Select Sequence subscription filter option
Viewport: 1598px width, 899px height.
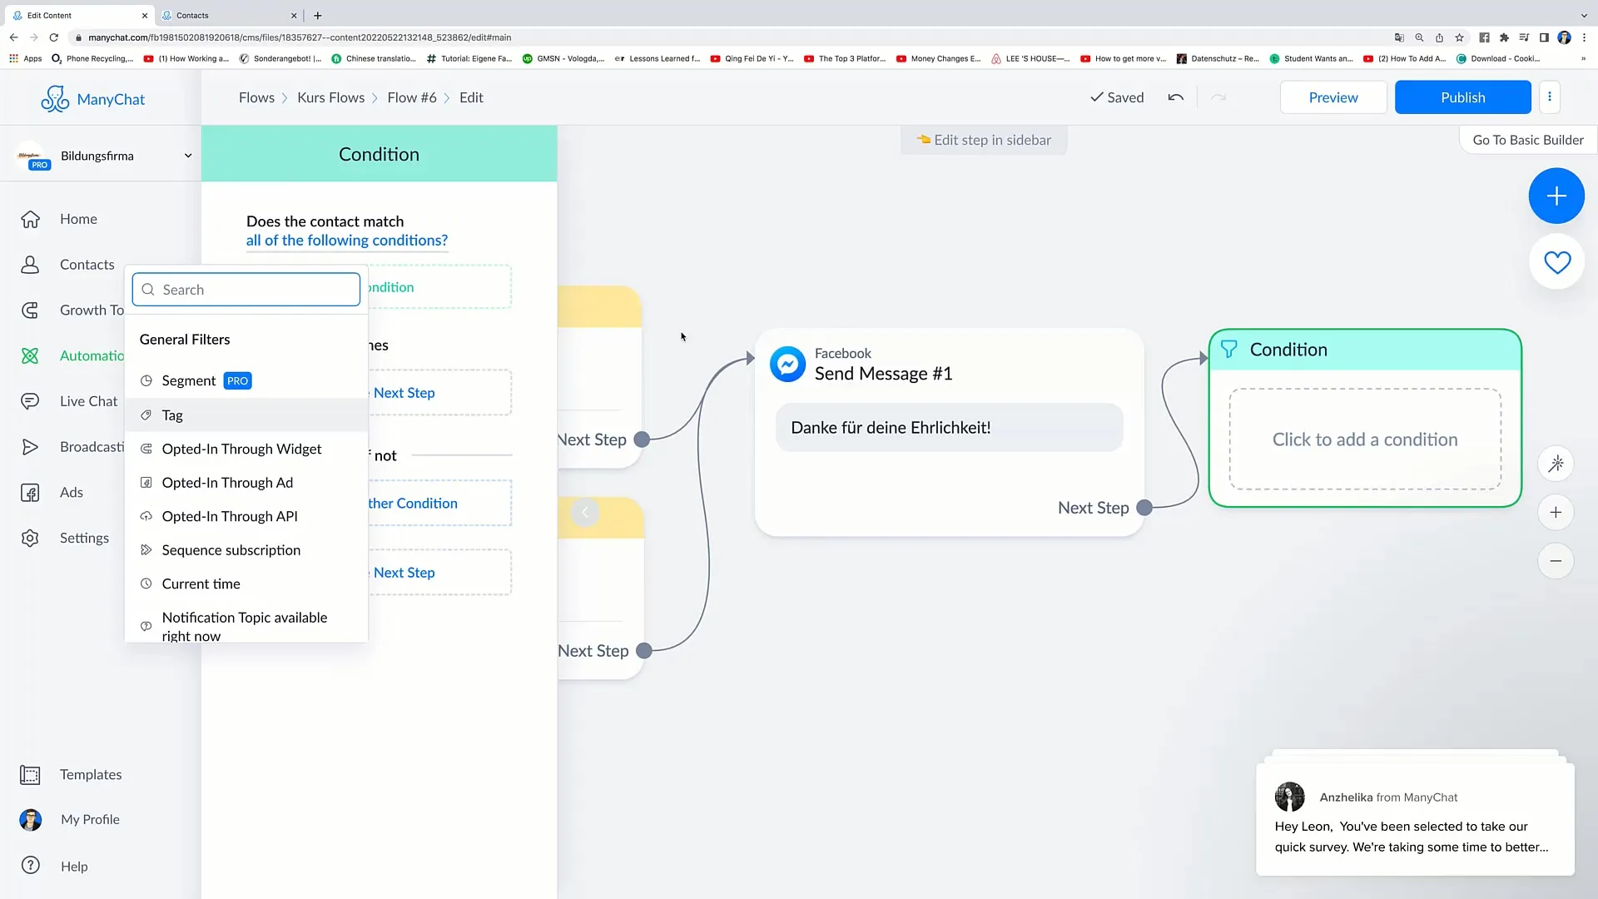pos(231,549)
